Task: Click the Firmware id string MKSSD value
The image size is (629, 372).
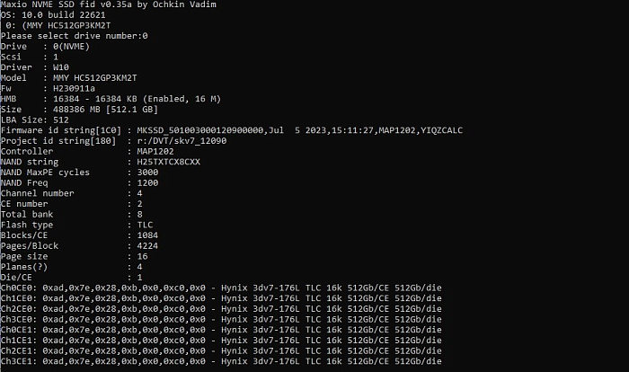Action: pos(299,130)
